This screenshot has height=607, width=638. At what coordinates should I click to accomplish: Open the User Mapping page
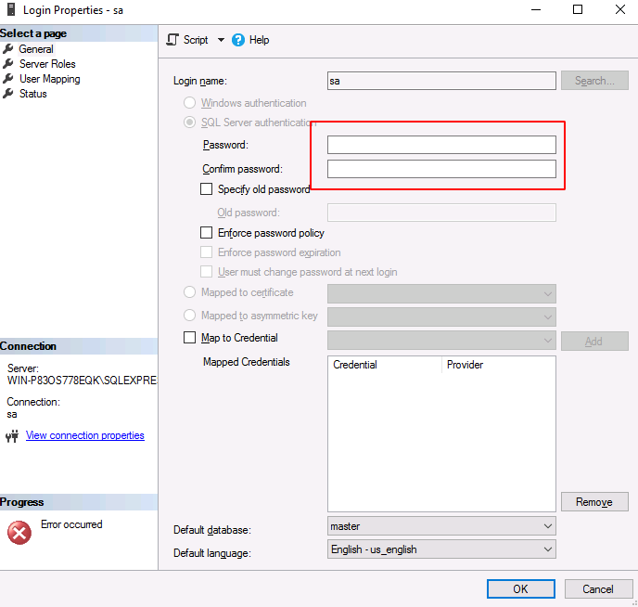50,79
